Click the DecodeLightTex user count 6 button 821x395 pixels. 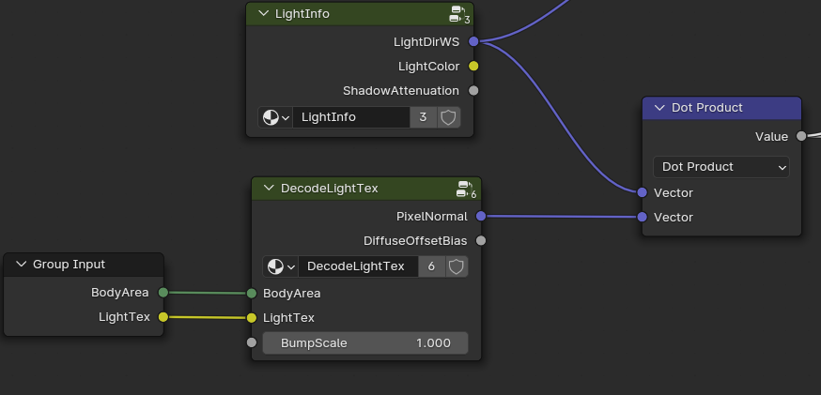(x=430, y=266)
